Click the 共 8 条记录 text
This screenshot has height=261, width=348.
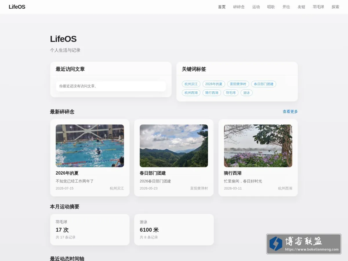pos(149,237)
